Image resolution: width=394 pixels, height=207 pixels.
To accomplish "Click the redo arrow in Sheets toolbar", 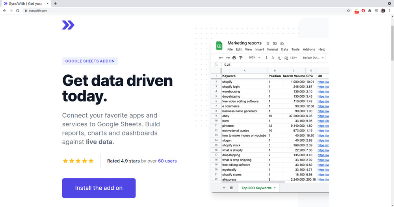I will 228,58.
